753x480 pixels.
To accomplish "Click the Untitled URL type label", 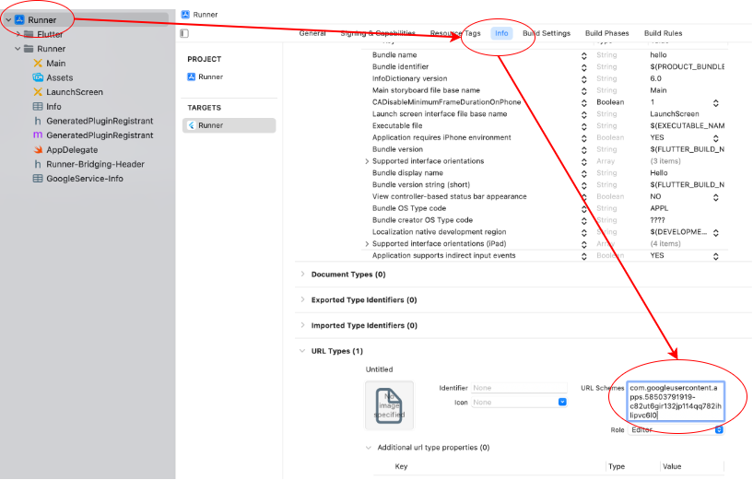I will (x=379, y=369).
